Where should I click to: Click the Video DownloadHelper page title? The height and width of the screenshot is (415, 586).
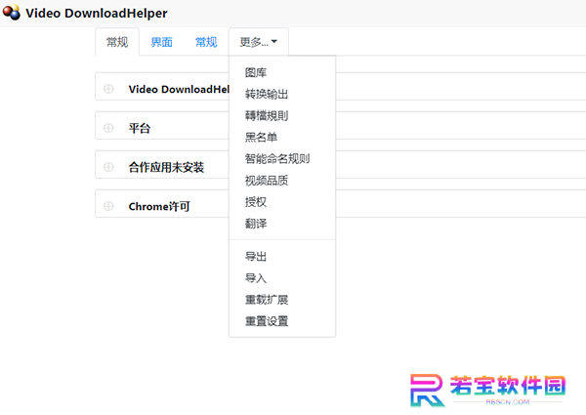[x=97, y=13]
